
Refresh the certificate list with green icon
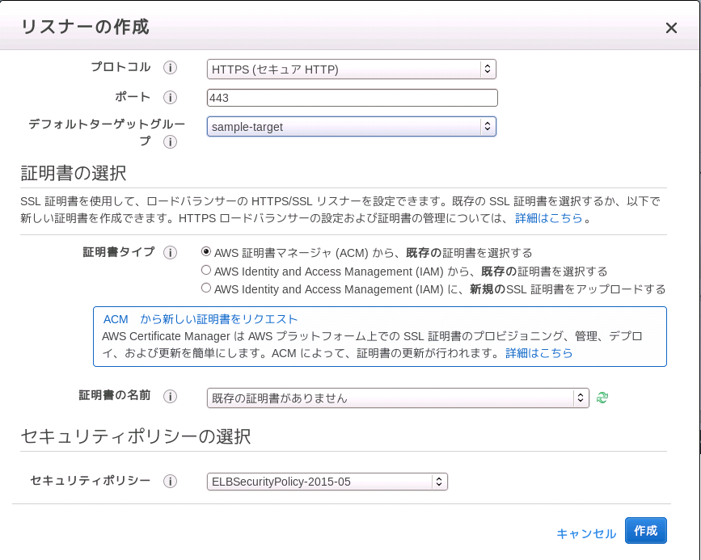click(602, 398)
